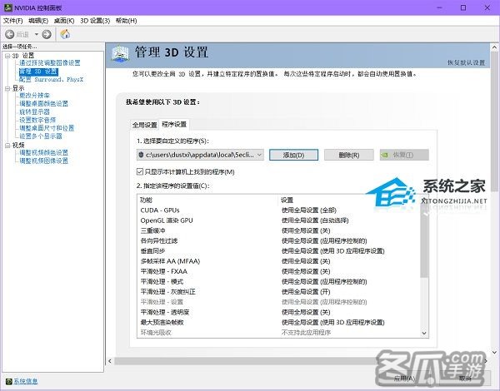Select 管理 3D 设置 in tree
500x391 pixels.
38,71
